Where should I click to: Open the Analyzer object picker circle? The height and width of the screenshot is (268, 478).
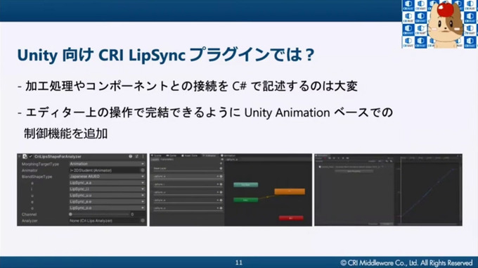(x=143, y=221)
